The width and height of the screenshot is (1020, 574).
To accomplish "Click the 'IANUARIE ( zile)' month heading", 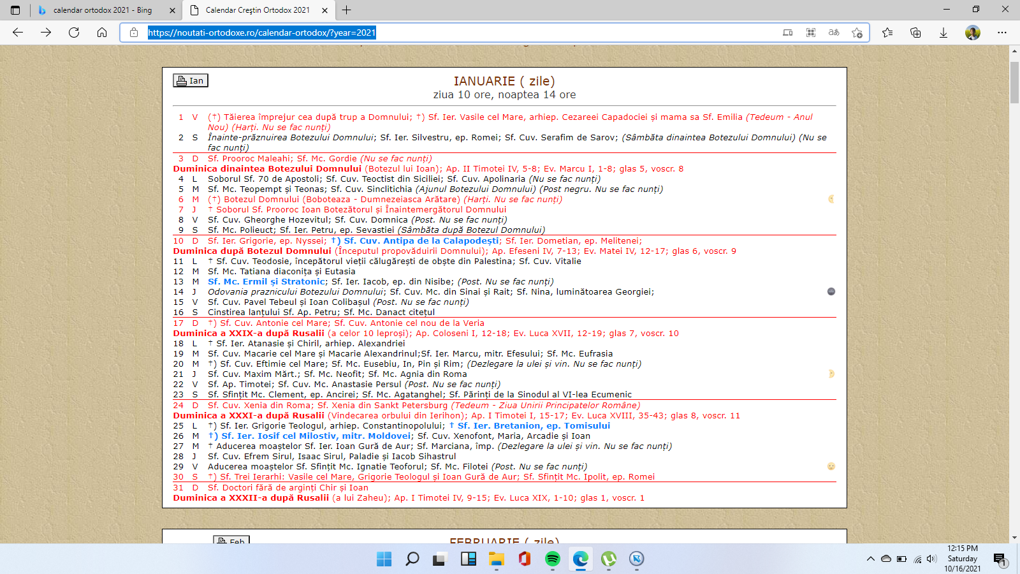I will point(504,81).
